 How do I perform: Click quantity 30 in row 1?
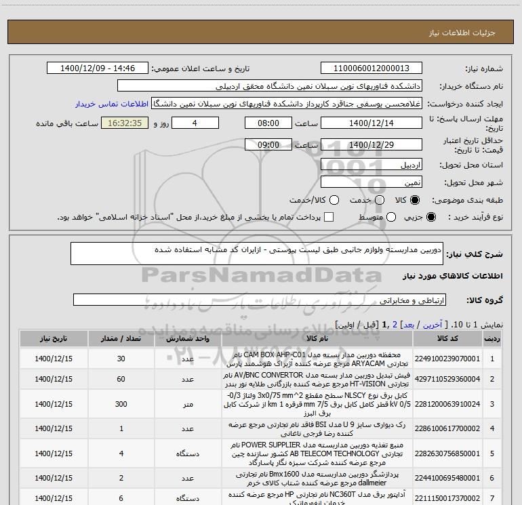point(121,359)
